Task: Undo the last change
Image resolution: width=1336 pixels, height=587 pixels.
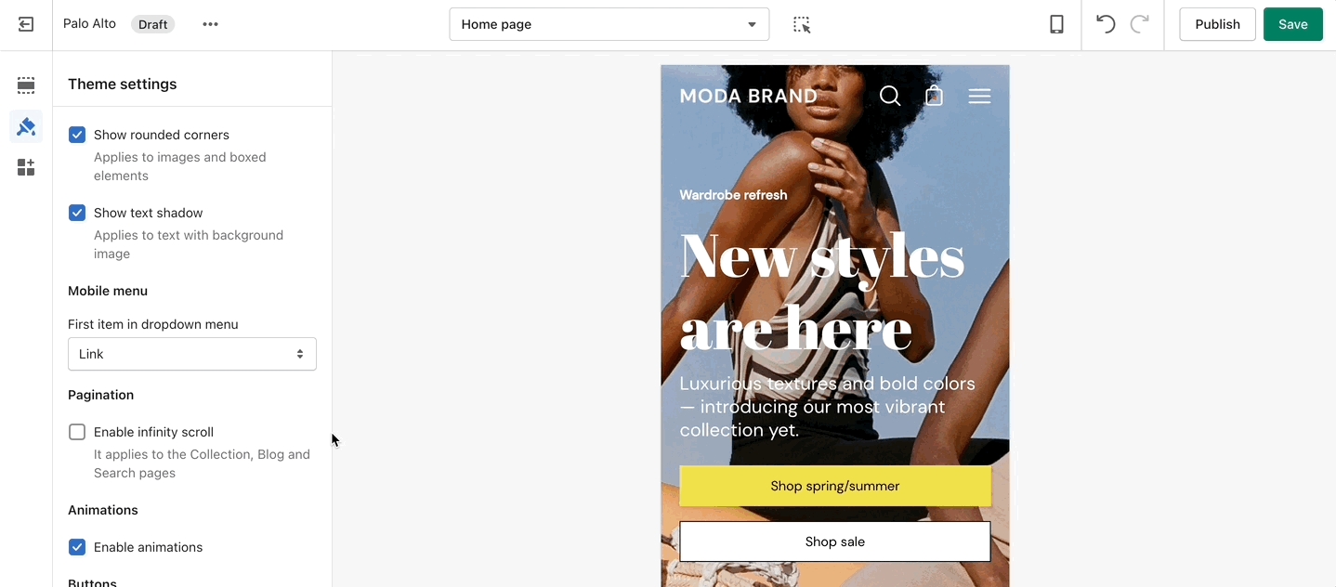Action: coord(1105,24)
